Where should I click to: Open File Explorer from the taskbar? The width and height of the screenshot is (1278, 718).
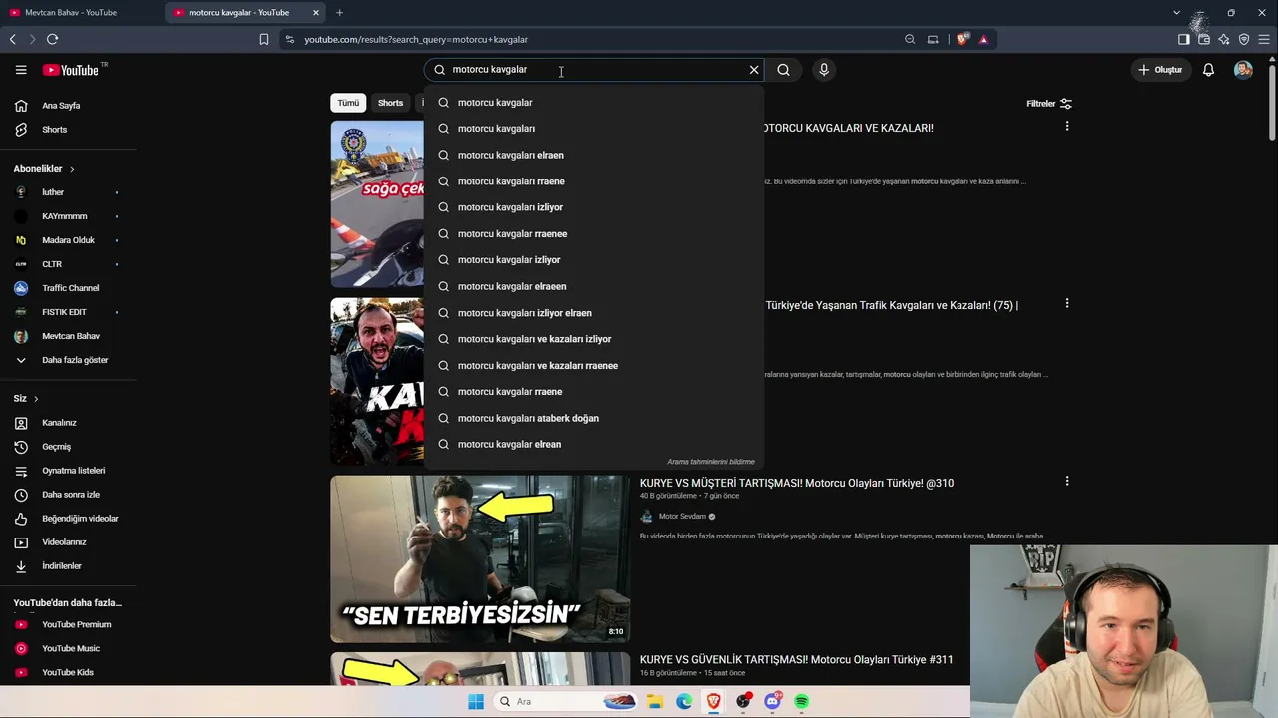pyautogui.click(x=654, y=701)
